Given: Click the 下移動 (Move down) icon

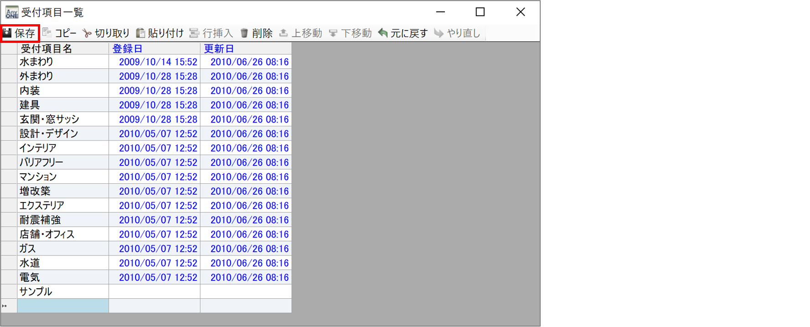Looking at the screenshot, I should tap(333, 33).
